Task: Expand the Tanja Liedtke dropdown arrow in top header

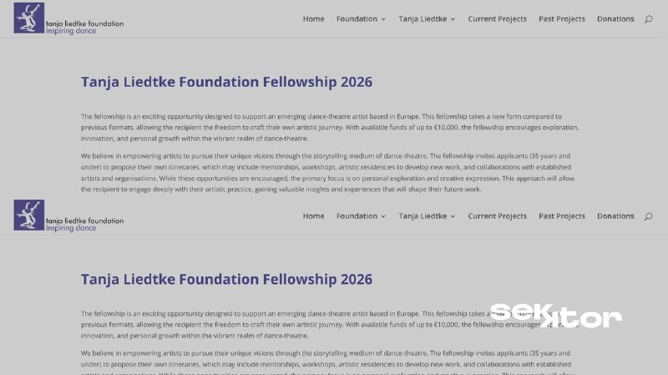Action: point(453,19)
